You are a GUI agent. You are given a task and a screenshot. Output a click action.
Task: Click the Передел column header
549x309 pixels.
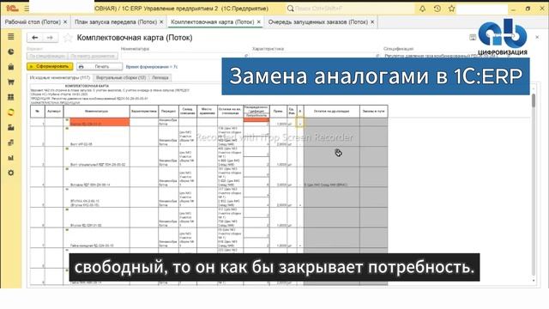168,111
